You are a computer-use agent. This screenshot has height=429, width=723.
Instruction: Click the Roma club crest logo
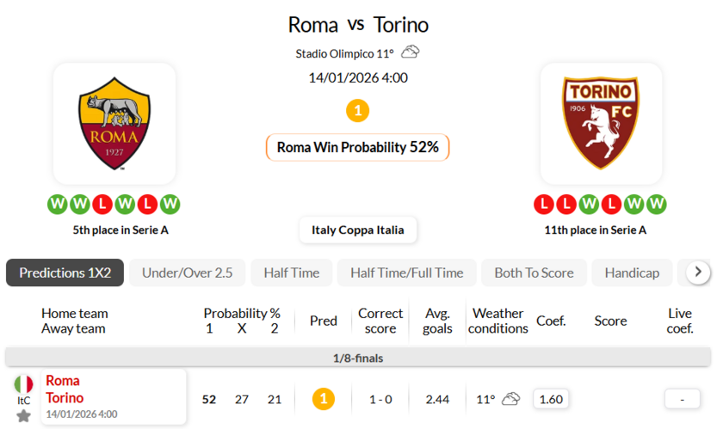point(114,123)
